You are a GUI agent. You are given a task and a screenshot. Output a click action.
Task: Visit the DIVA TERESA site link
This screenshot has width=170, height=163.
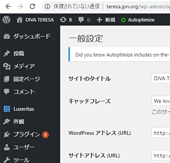coord(40,20)
